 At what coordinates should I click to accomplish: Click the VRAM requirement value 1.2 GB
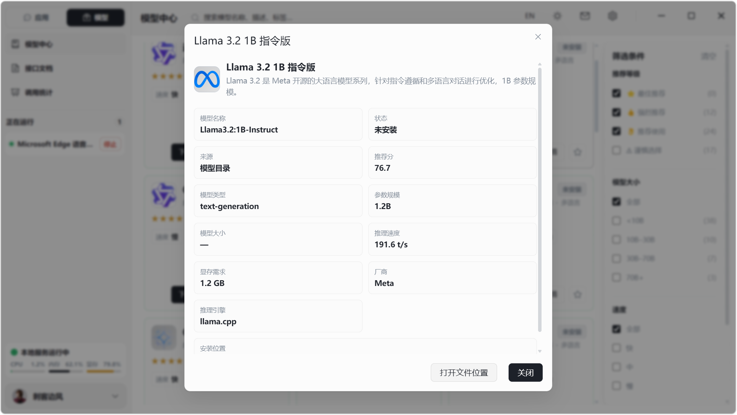(212, 284)
